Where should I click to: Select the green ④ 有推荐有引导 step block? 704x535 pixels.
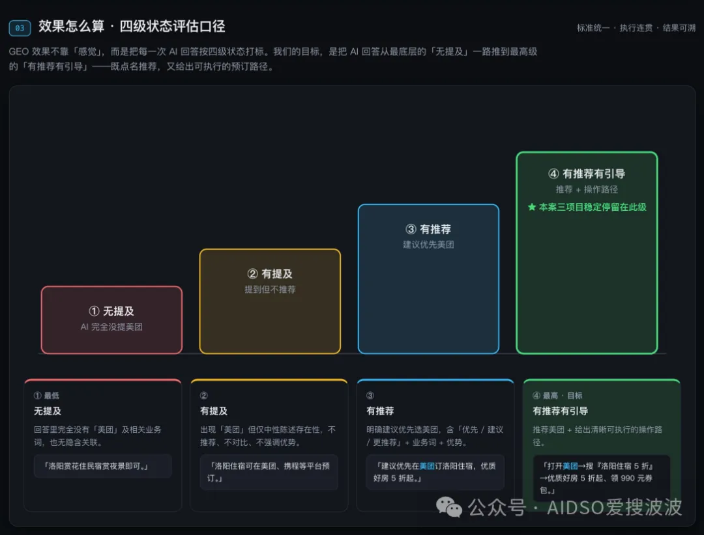point(587,253)
